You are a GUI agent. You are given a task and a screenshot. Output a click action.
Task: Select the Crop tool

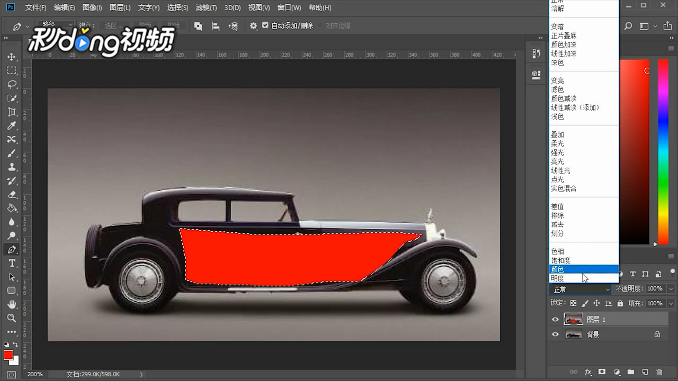(x=12, y=112)
